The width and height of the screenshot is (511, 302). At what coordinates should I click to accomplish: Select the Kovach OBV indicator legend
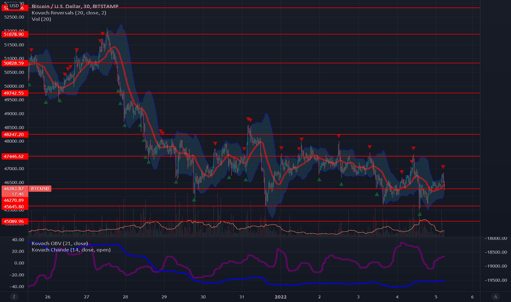click(x=60, y=243)
